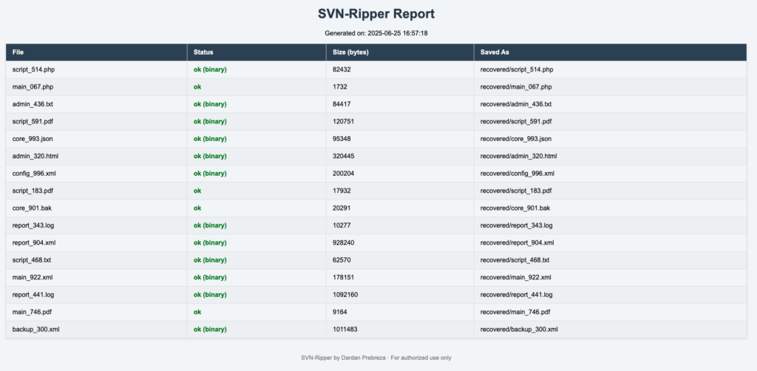Click size value 20291

342,208
